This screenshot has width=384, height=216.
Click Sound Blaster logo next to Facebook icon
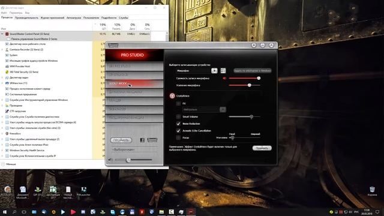152,140
